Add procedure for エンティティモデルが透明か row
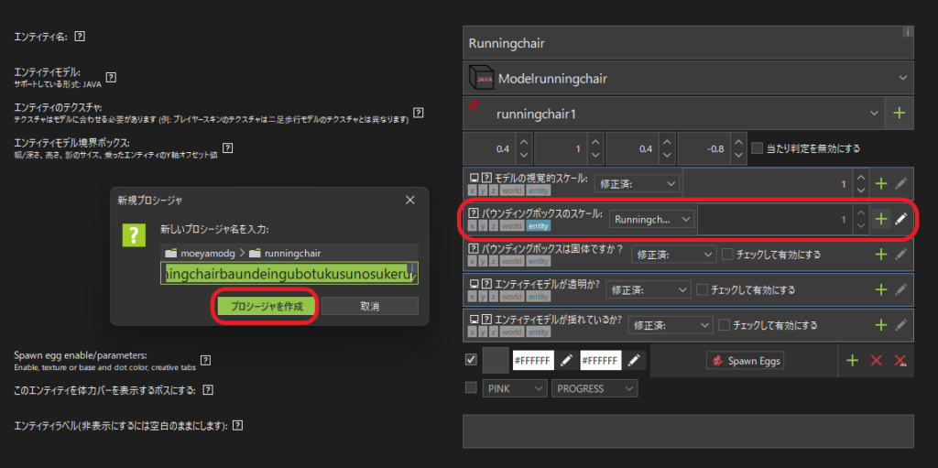The height and width of the screenshot is (468, 938). [x=881, y=289]
